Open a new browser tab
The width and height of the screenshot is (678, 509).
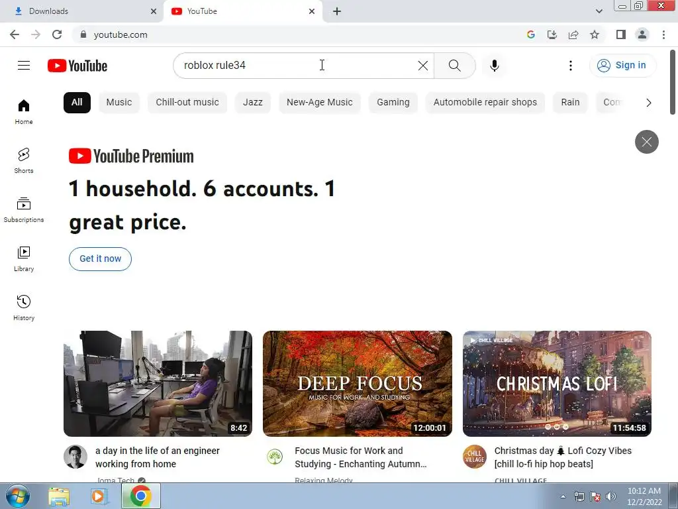click(337, 11)
